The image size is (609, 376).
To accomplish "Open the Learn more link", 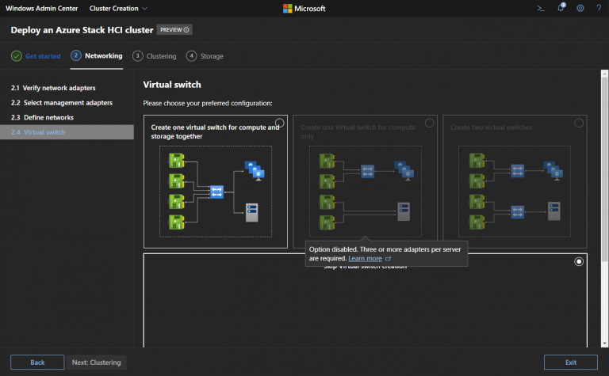I will 365,259.
